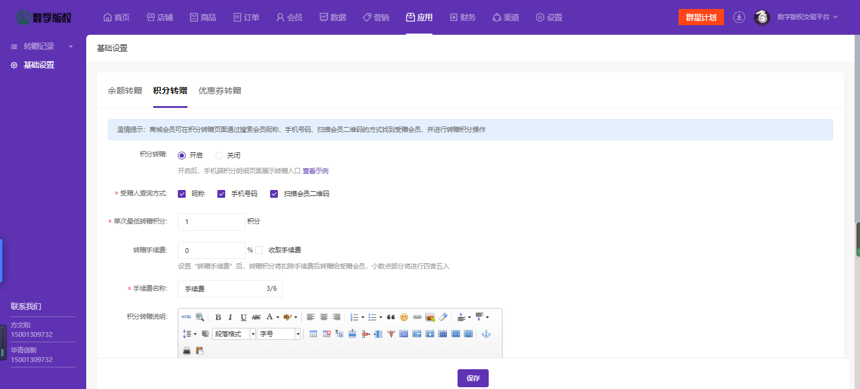The height and width of the screenshot is (389, 860).
Task: Select the 开启 radio button
Action: [182, 155]
